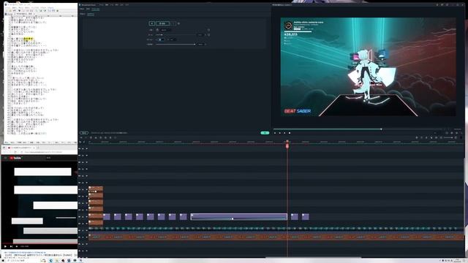
Task: Play the video in the editor preview
Action: coord(284,133)
